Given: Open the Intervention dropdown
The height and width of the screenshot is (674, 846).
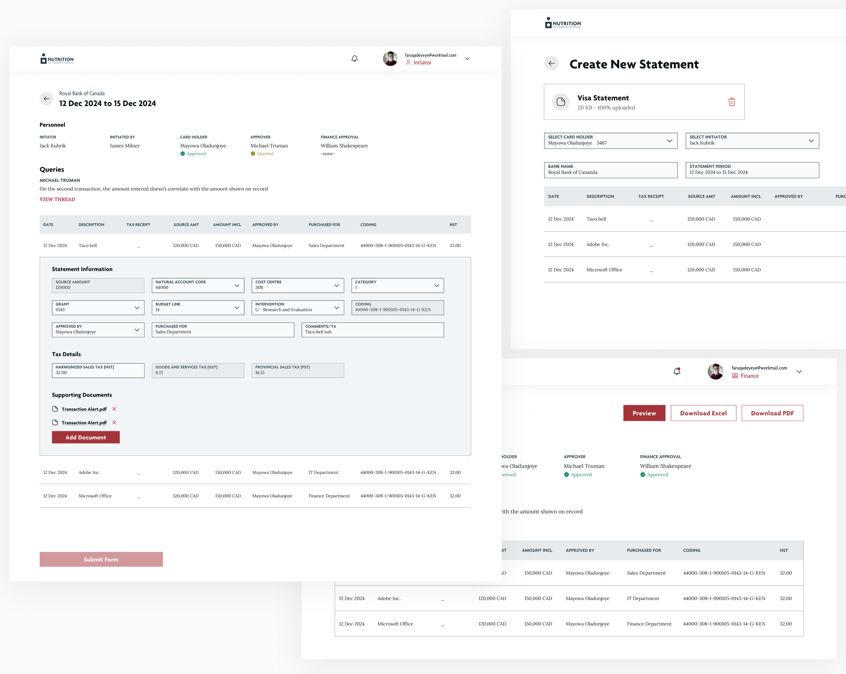Looking at the screenshot, I should point(298,307).
